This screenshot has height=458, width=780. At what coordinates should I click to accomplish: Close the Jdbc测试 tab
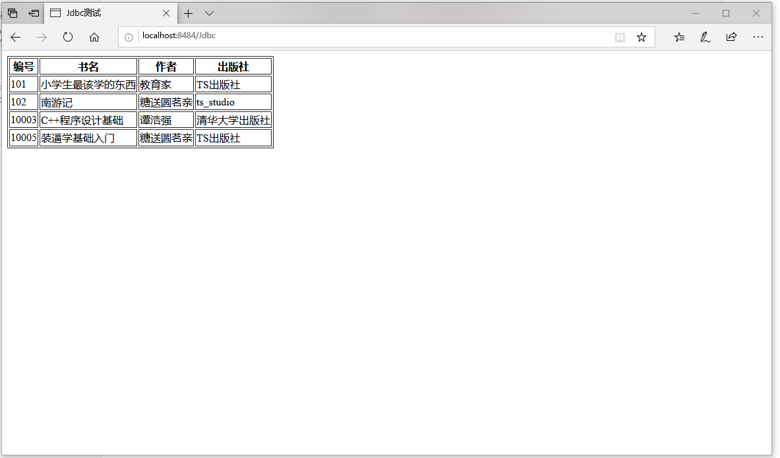pos(165,13)
